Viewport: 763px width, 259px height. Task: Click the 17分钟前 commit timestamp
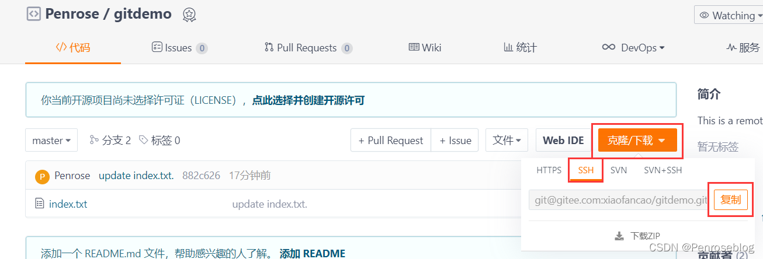click(x=250, y=176)
